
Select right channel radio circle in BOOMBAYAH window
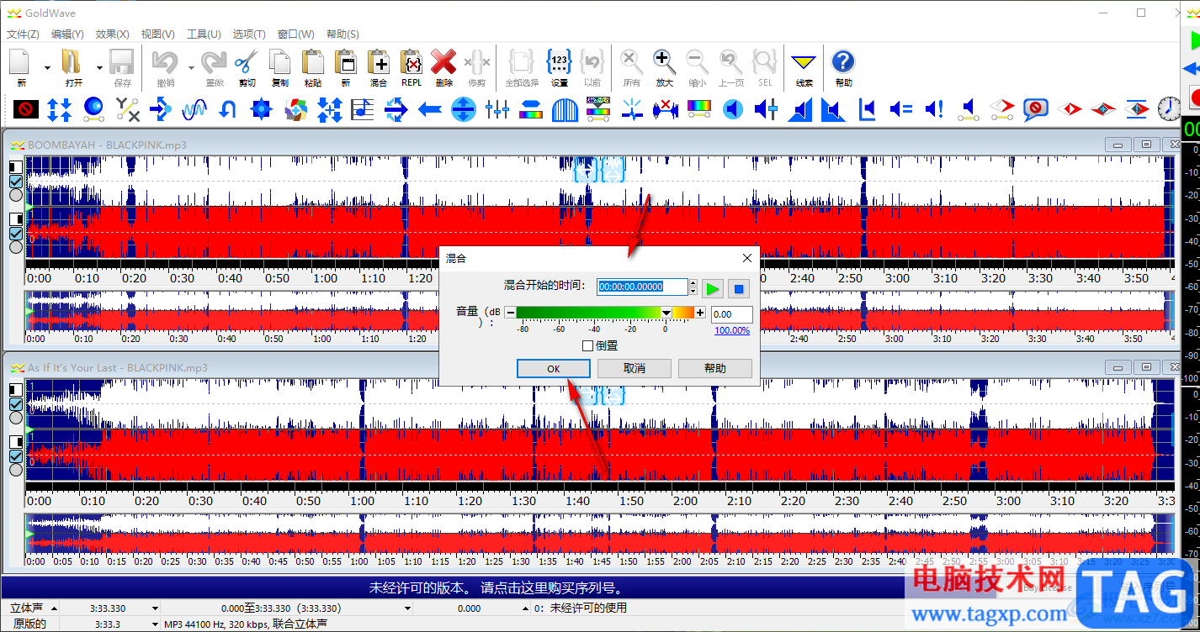[x=16, y=247]
